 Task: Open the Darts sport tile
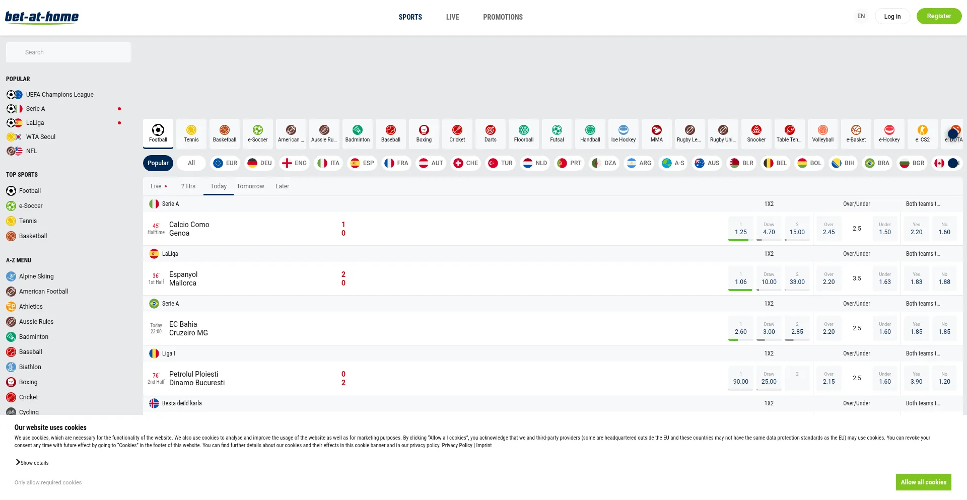[x=491, y=133]
